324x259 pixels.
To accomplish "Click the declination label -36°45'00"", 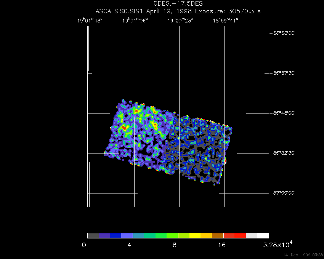I will click(x=284, y=113).
